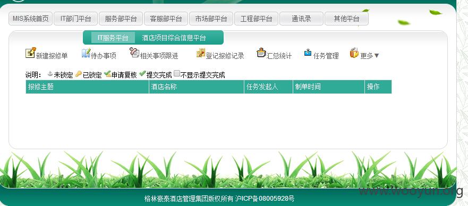This screenshot has height=206, width=468.
Task: Click 新建报修单 link text
Action: [52, 56]
